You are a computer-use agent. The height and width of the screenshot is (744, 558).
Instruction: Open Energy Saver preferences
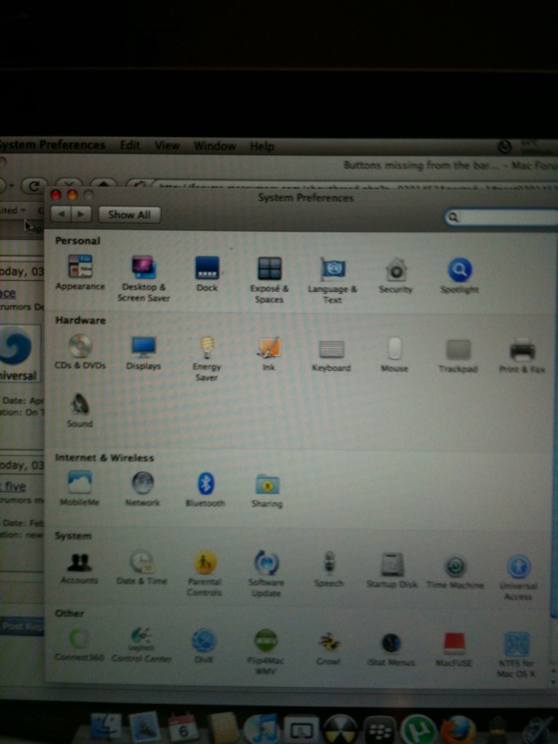206,359
